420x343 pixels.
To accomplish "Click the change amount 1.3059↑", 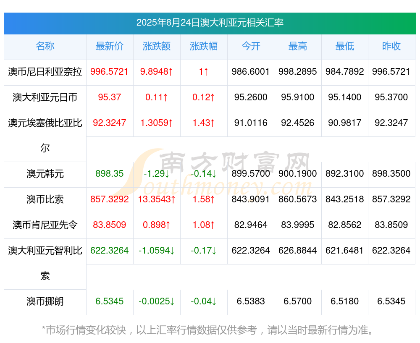I will [x=157, y=123].
